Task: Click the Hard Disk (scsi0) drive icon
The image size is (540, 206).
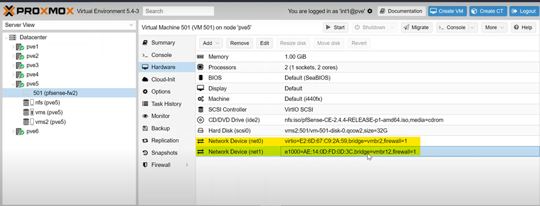Action: [x=200, y=130]
